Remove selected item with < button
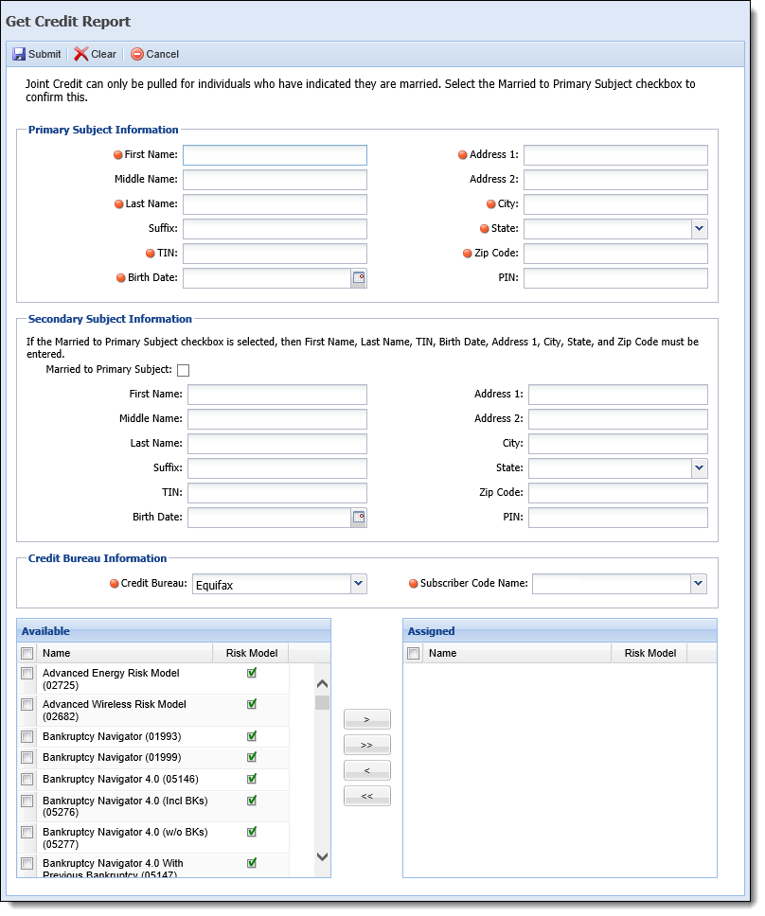This screenshot has width=765, height=916. [367, 770]
